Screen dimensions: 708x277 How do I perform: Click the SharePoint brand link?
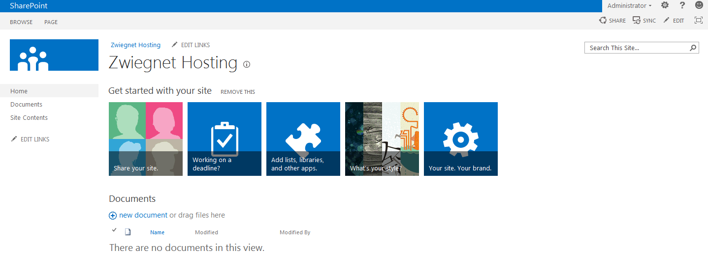pos(29,6)
